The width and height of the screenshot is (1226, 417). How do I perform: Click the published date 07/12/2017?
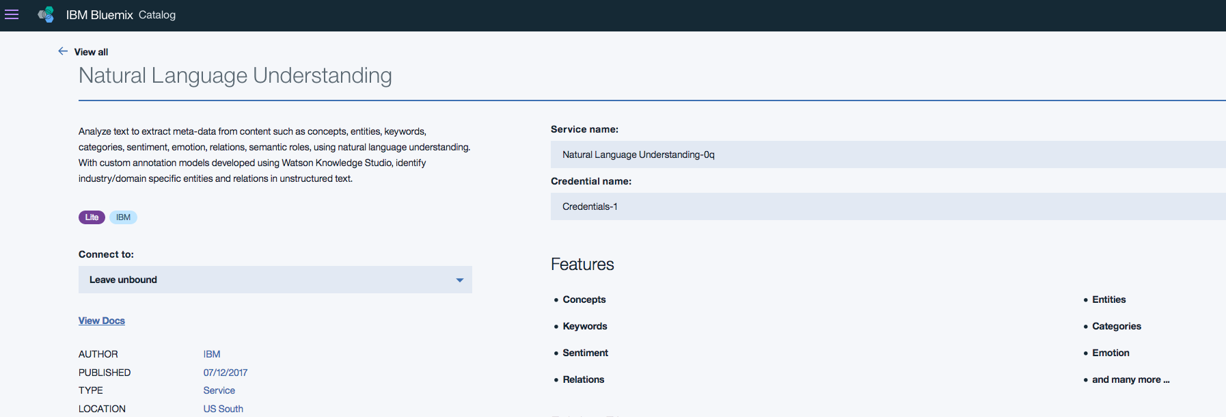pyautogui.click(x=226, y=373)
